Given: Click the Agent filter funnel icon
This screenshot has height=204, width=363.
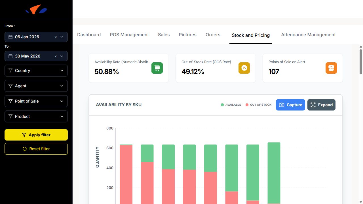Looking at the screenshot, I should (x=10, y=86).
